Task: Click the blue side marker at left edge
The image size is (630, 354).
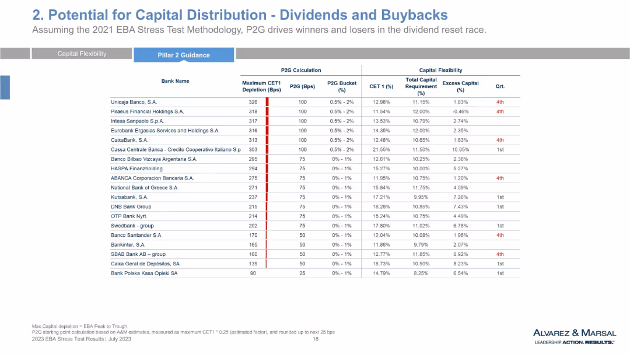Action: (5, 87)
